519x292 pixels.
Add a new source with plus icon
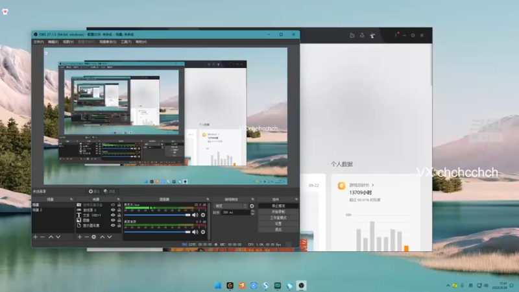point(79,237)
